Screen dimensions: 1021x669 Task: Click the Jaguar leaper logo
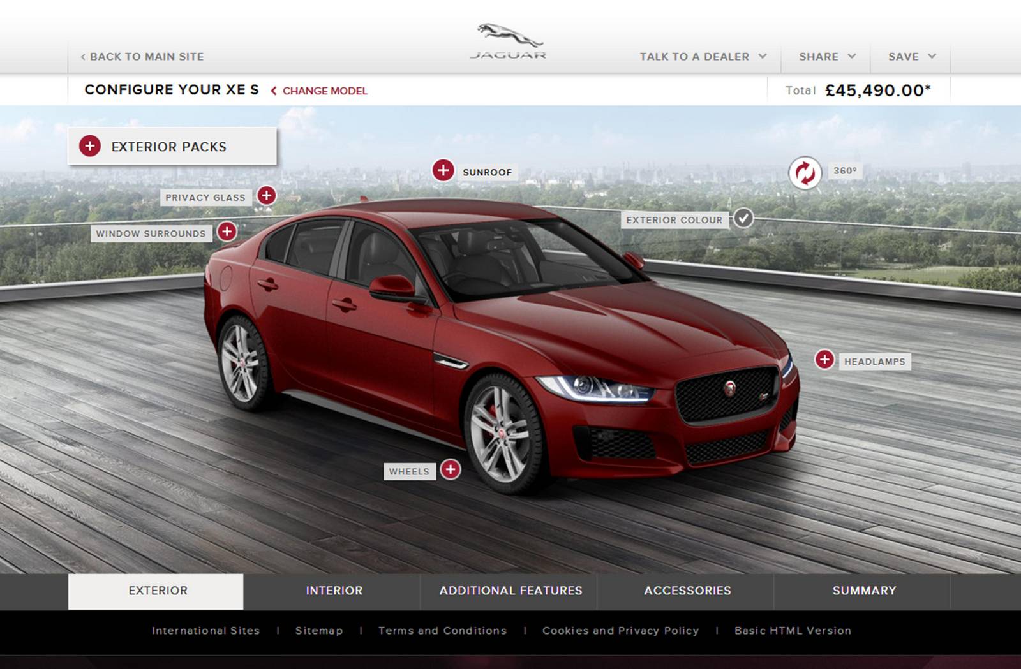(x=509, y=42)
